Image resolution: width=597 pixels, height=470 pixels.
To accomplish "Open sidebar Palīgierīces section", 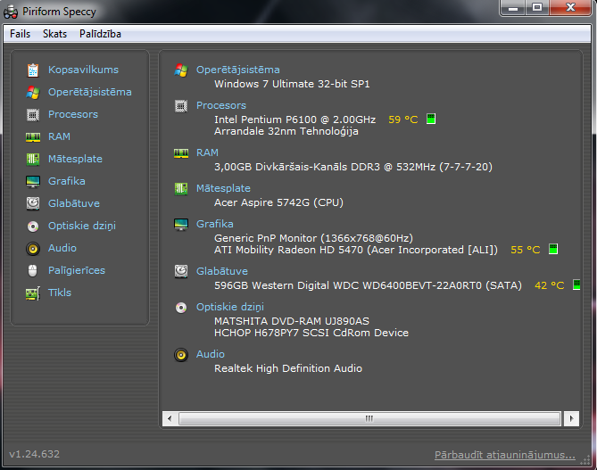I will [x=77, y=270].
